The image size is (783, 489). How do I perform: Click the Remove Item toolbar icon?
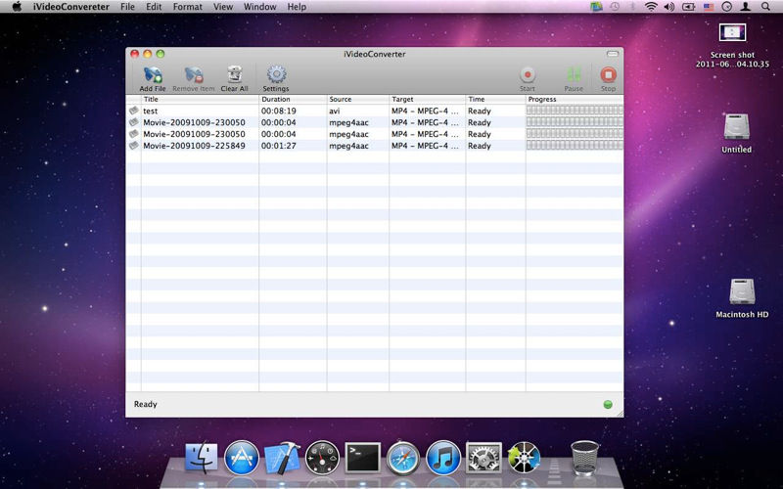click(193, 78)
